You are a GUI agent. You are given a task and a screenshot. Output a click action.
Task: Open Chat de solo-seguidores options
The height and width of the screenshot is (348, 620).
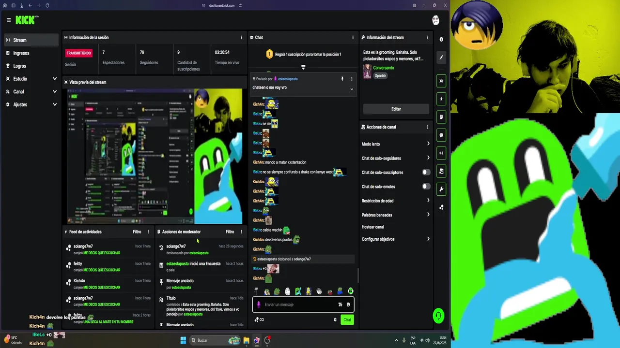[x=396, y=158]
